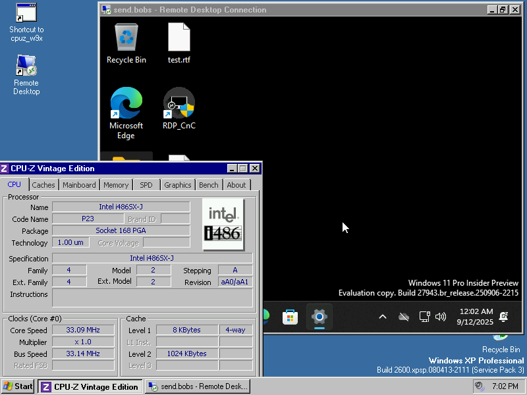The height and width of the screenshot is (395, 527).
Task: Click the 4-way cache associativity value
Action: pyautogui.click(x=236, y=330)
